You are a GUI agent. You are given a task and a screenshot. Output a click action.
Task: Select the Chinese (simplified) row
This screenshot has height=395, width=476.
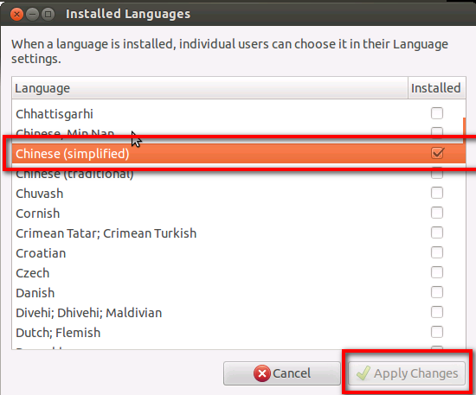pyautogui.click(x=239, y=153)
